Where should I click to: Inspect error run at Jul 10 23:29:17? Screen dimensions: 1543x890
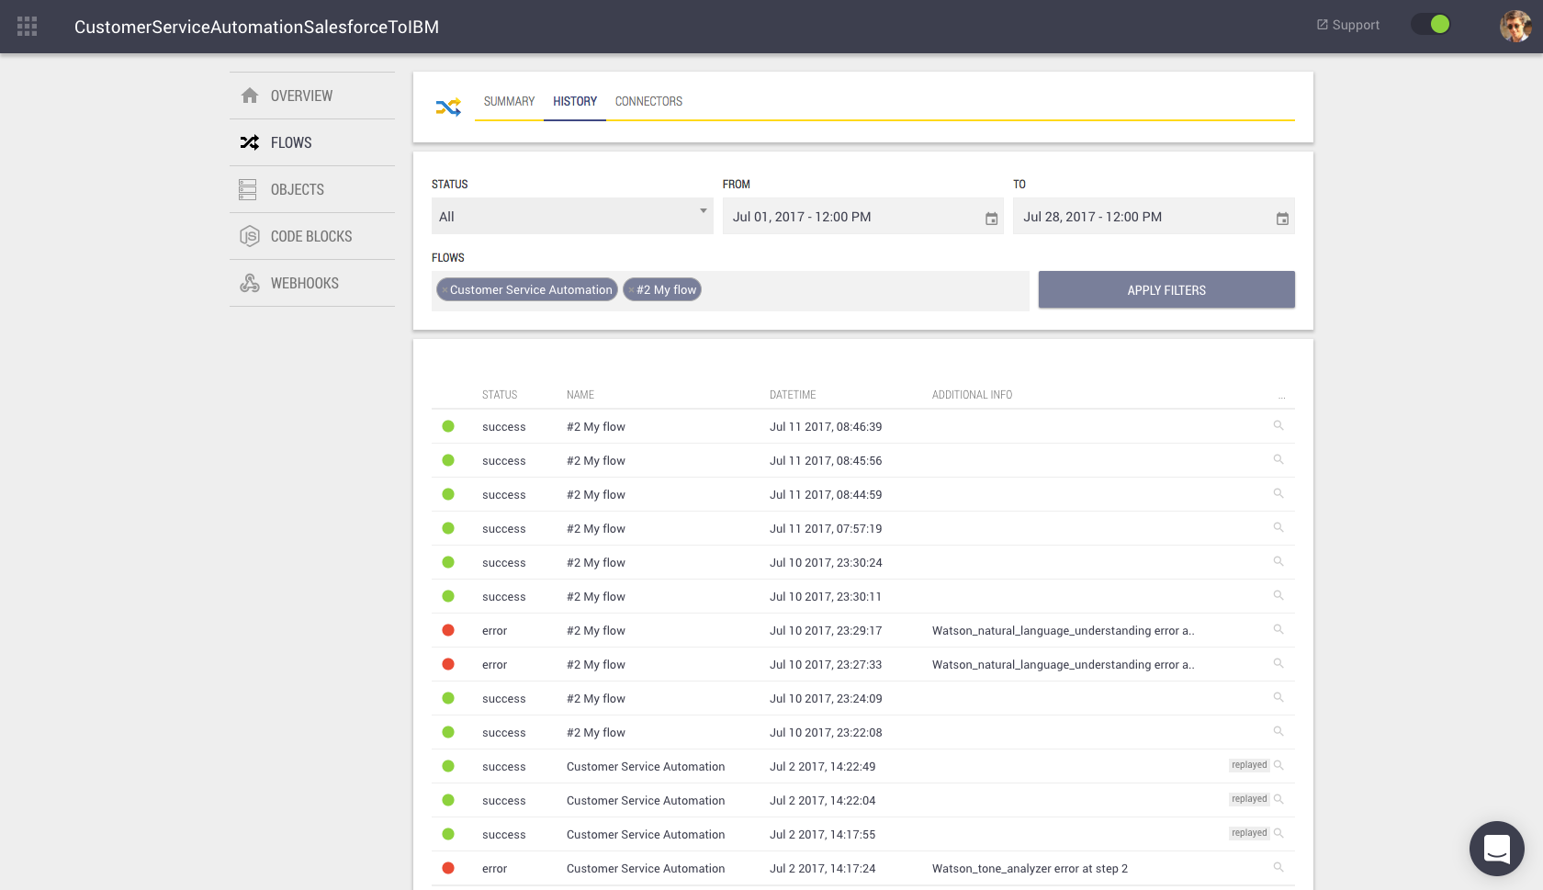[x=1278, y=629]
